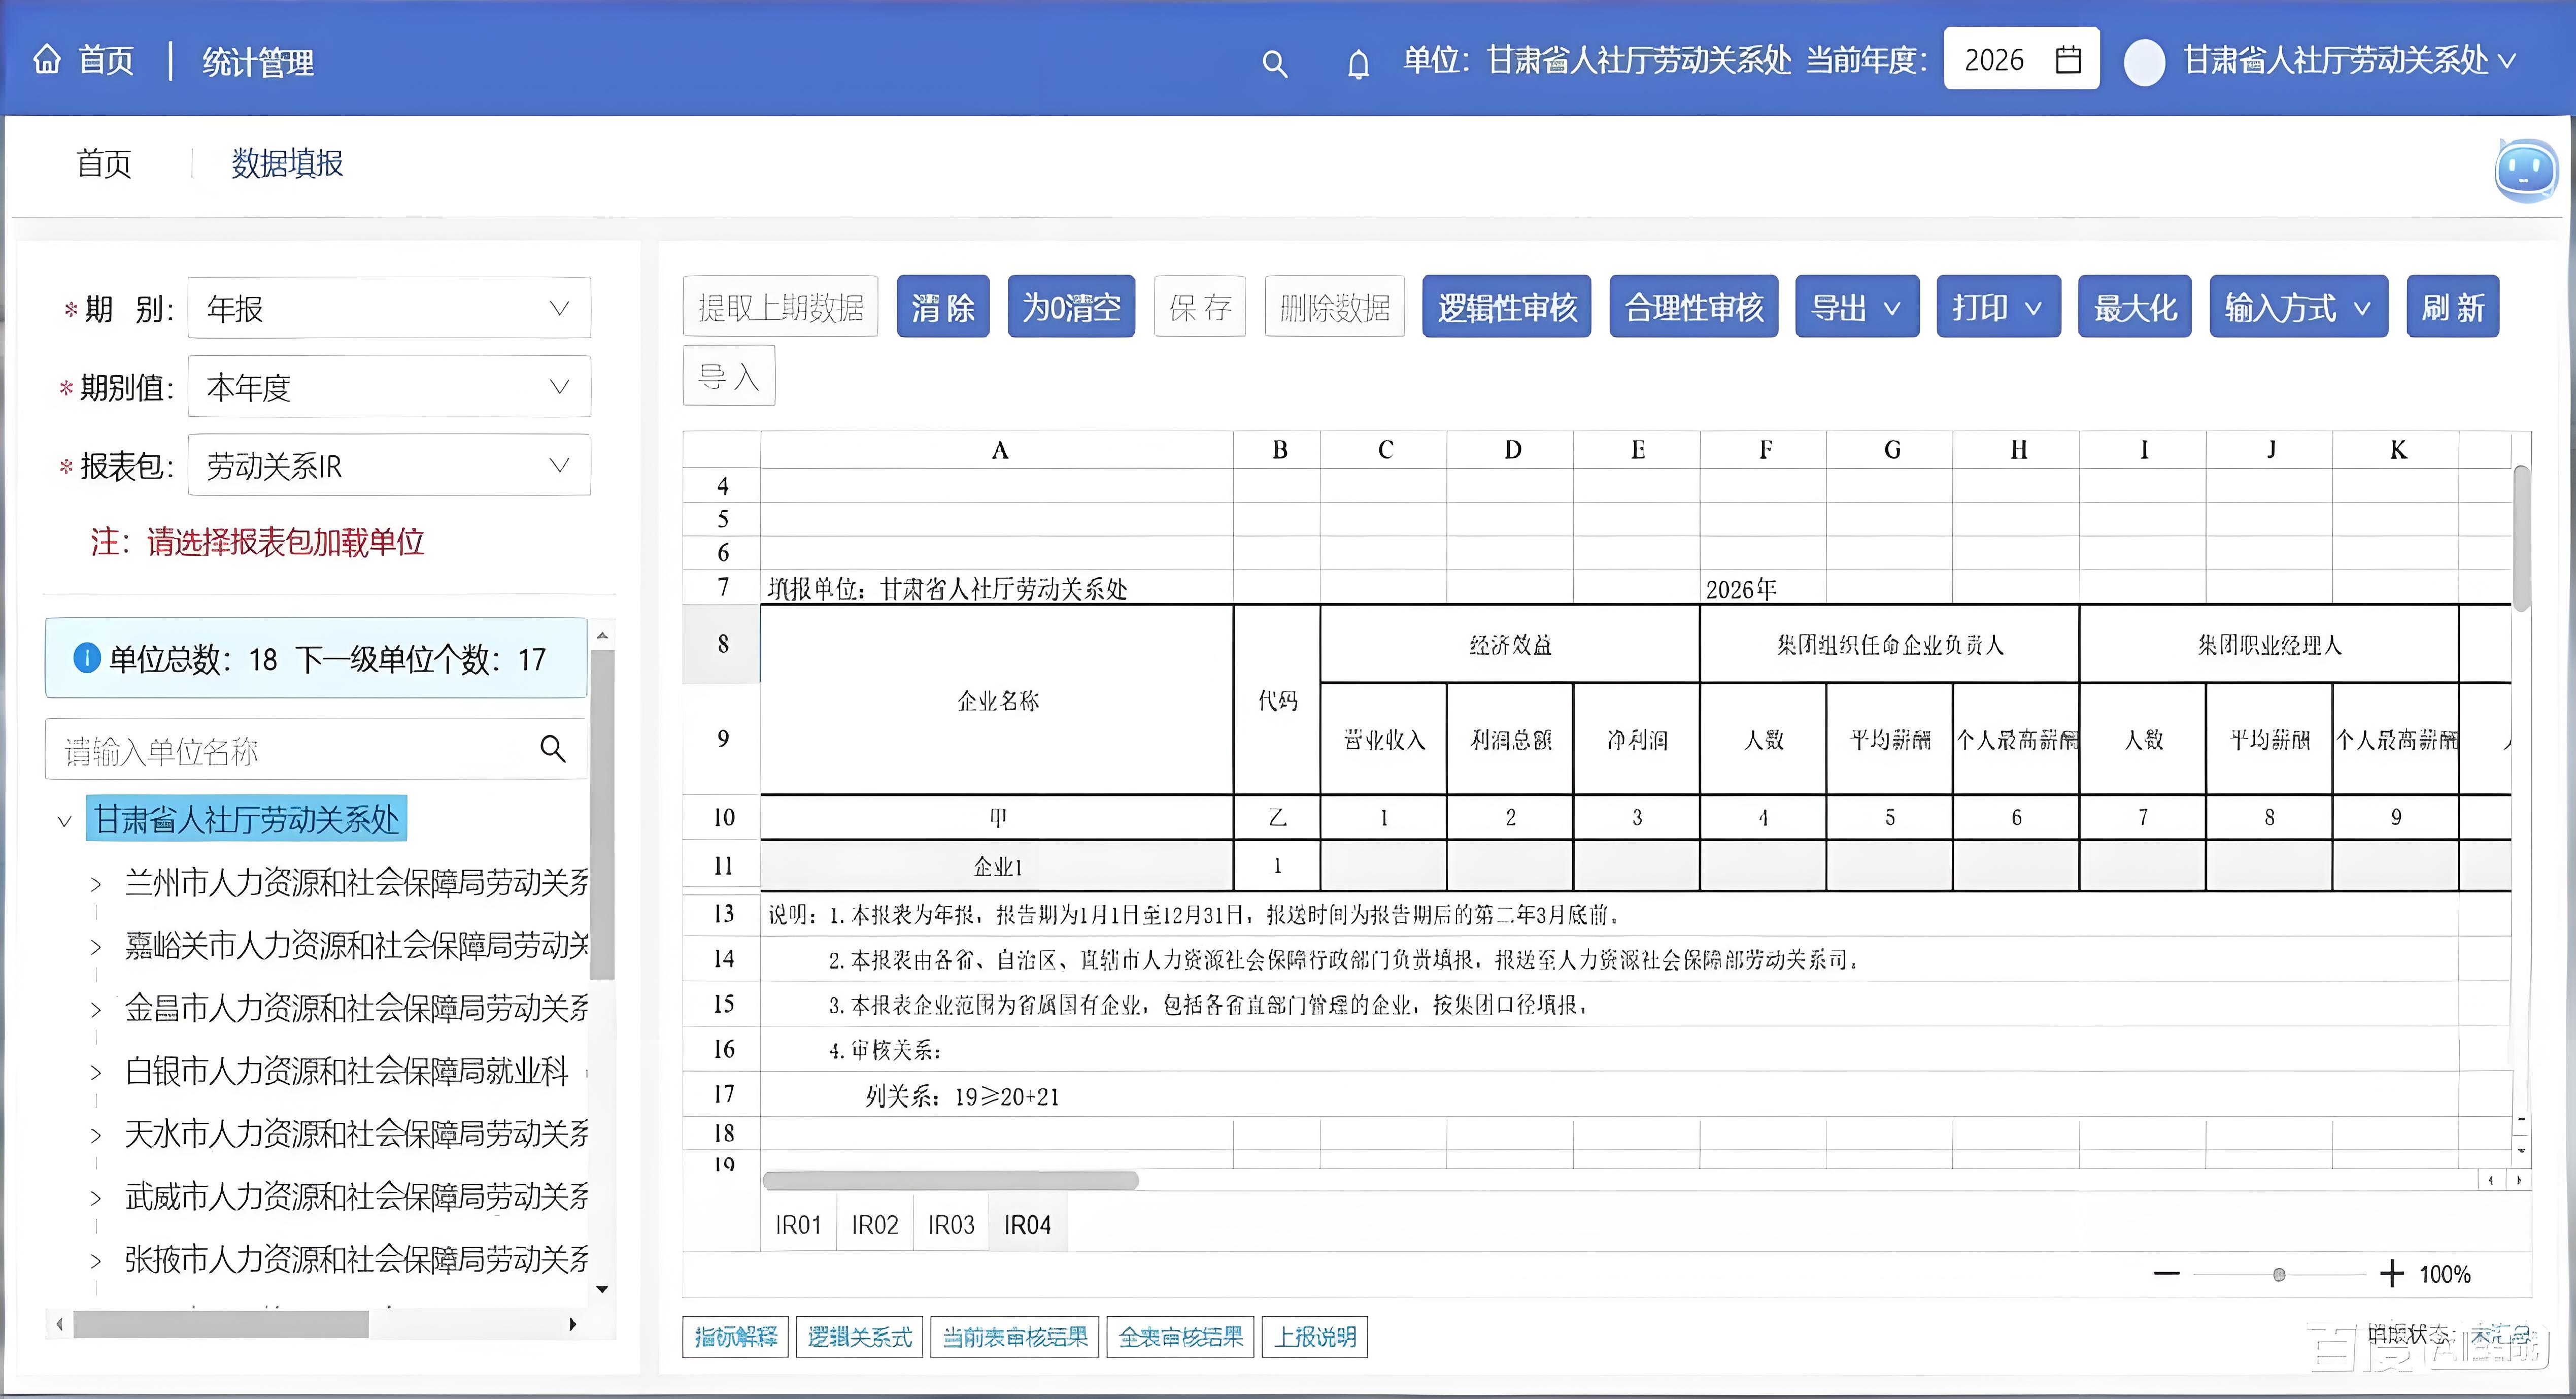Click the 刷新 button
Image resolution: width=2576 pixels, height=1399 pixels.
click(x=2453, y=307)
